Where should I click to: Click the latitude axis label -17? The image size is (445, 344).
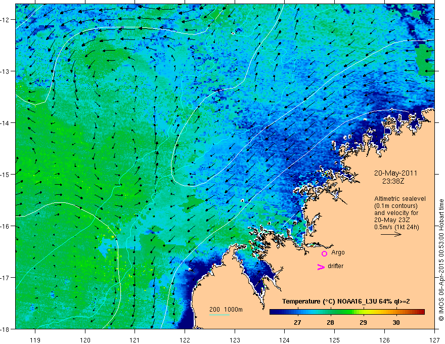click(5, 277)
